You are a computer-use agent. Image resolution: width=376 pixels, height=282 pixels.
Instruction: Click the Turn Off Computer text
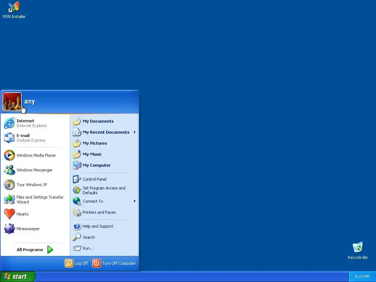(x=119, y=263)
